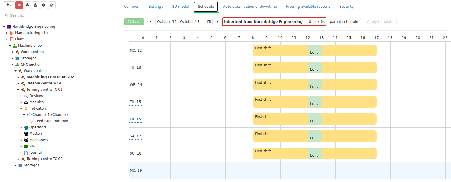Collapse Turning centre TC-01 node
The width and height of the screenshot is (451, 182).
[x=18, y=90]
